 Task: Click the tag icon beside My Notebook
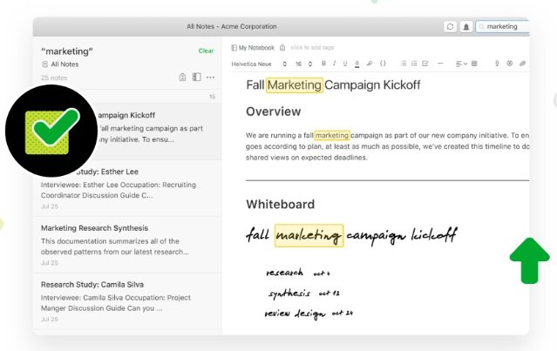tap(282, 48)
